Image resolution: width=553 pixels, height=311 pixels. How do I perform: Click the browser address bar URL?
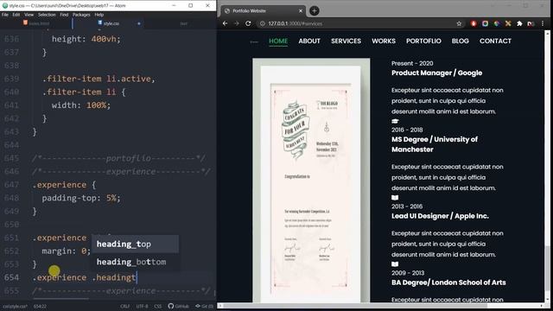[x=296, y=23]
